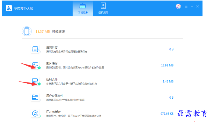Switch to the 手机瘦身 tab

(x=83, y=8)
